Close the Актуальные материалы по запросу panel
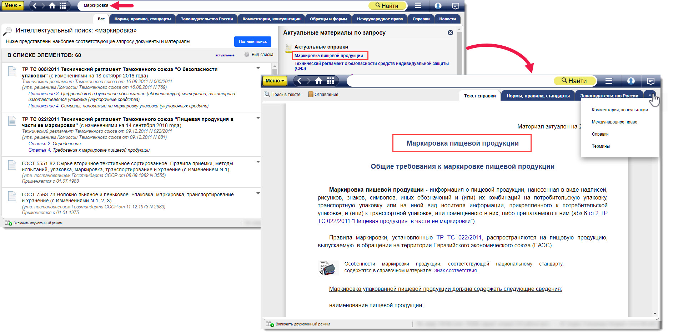 (450, 32)
